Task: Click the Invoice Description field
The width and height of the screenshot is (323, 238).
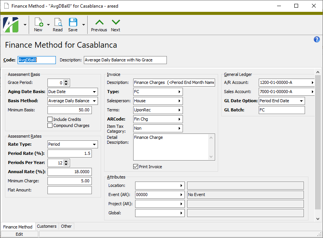Action: pos(174,82)
